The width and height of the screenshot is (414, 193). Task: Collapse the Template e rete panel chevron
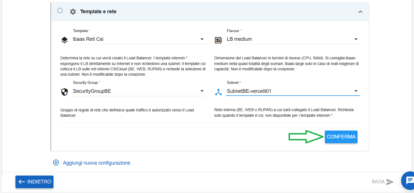[360, 12]
